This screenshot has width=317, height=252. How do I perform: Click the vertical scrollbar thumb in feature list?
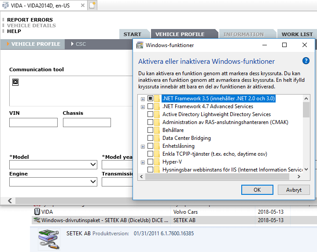306,110
